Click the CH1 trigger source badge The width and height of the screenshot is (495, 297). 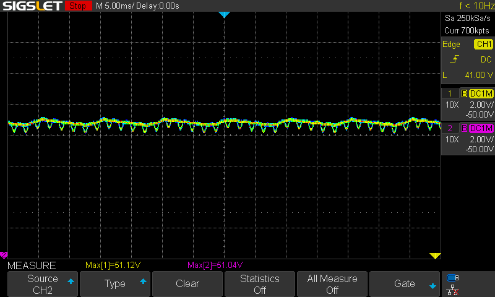click(484, 44)
